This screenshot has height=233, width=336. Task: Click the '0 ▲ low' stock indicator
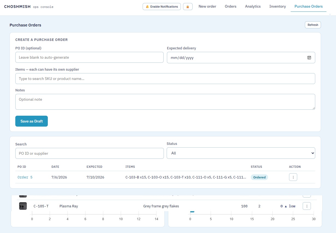pyautogui.click(x=288, y=206)
